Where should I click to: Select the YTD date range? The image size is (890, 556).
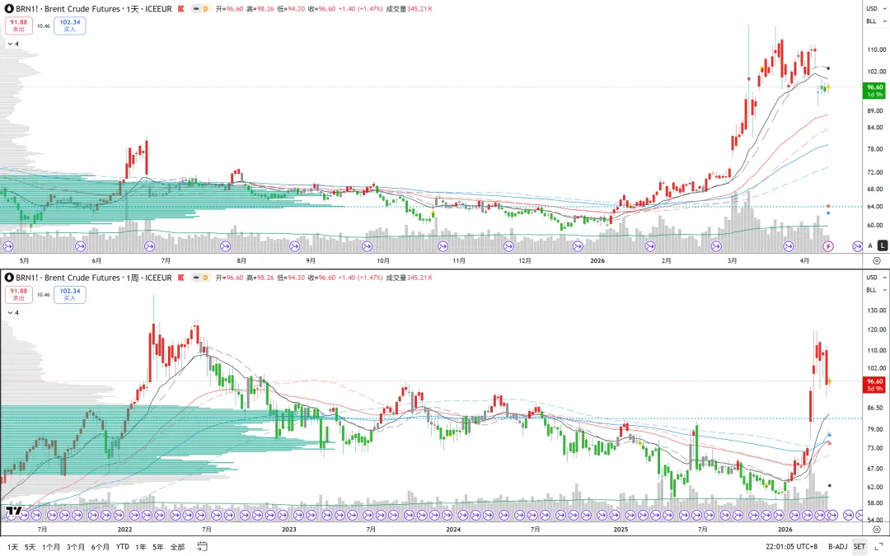point(123,547)
